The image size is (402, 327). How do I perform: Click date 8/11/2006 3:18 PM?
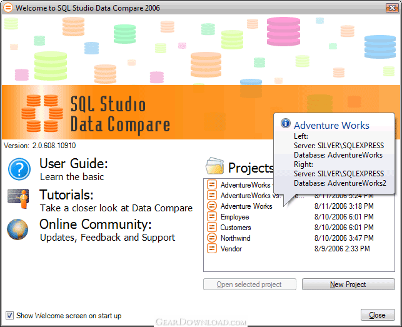click(x=344, y=206)
